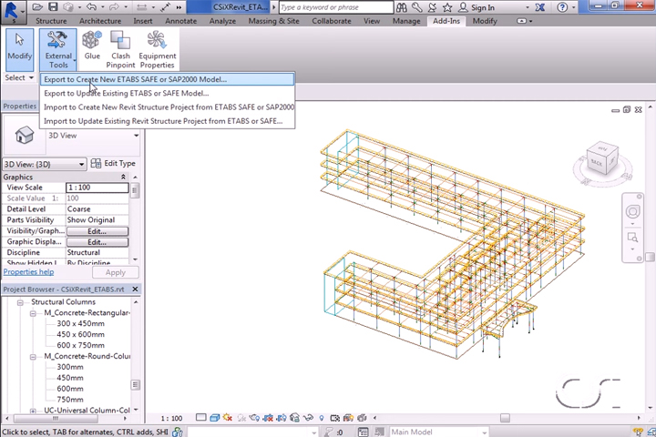Screen dimensions: 656x437
Task: Click the Edit Type icon button
Action: (x=113, y=164)
